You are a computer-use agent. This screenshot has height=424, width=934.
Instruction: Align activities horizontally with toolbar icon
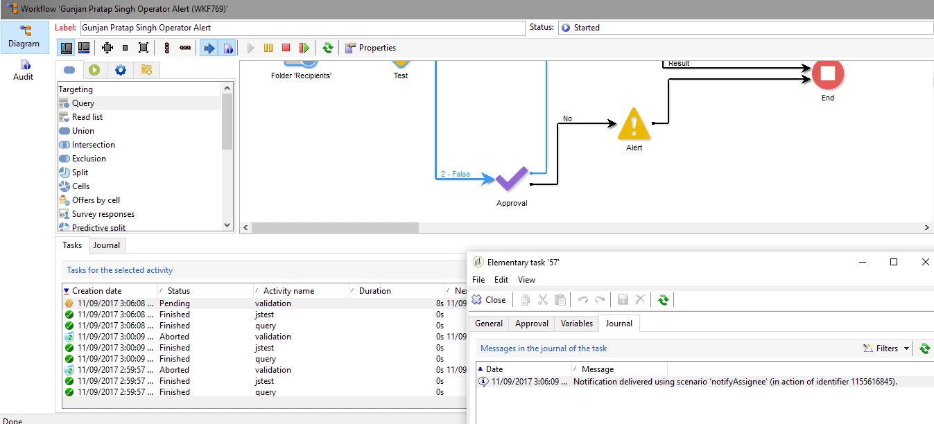[185, 48]
